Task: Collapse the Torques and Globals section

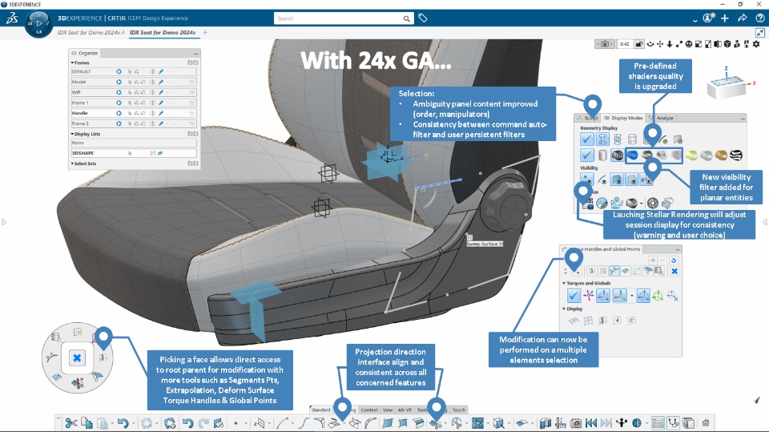Action: [x=564, y=283]
